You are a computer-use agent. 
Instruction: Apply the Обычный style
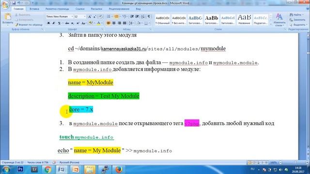[x=162, y=20]
